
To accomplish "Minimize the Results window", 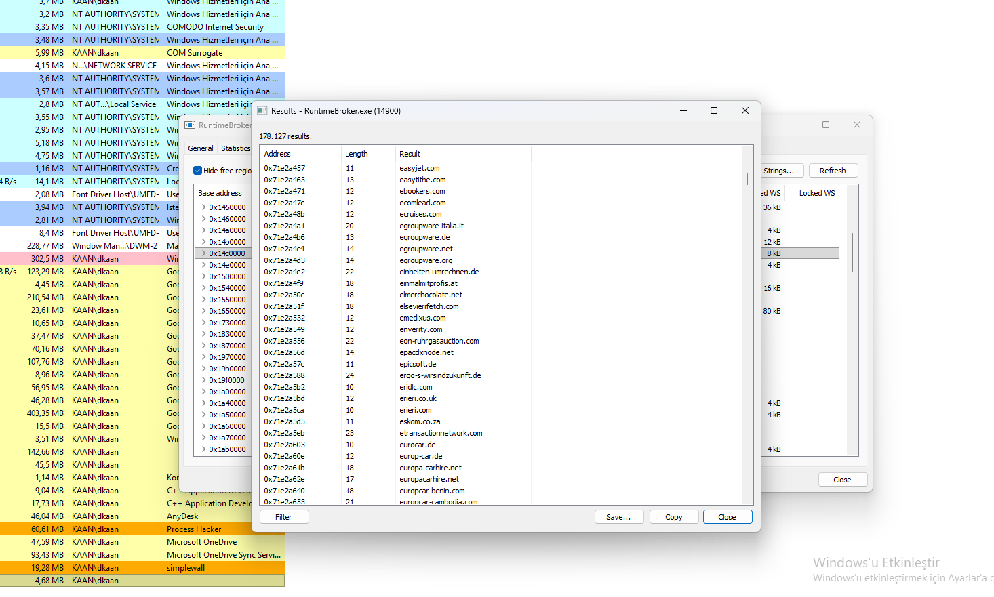I will [x=683, y=110].
